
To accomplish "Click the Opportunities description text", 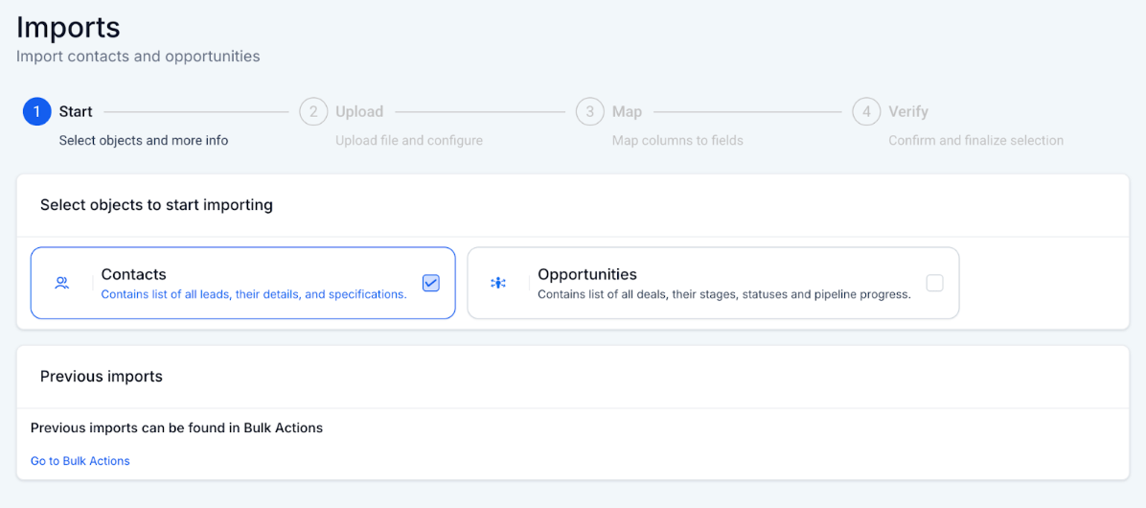I will (x=723, y=294).
